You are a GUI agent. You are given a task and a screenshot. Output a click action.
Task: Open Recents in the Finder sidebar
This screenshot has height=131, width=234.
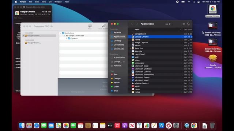(118, 32)
